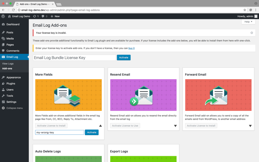The height and width of the screenshot is (162, 259).
Task: Click the Resend Email purple thumbnail
Action: pyautogui.click(x=143, y=95)
